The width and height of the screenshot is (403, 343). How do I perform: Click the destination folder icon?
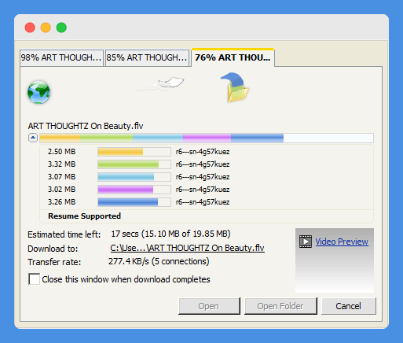coord(235,87)
